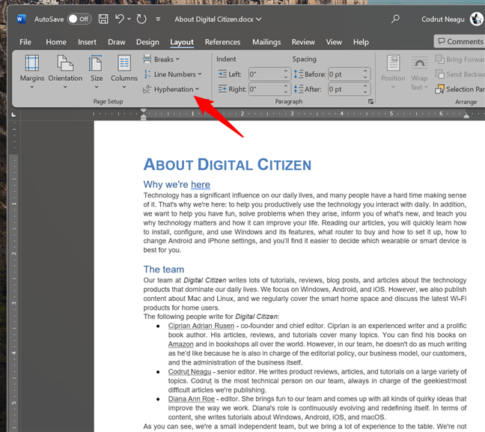Save the document with floppy disk icon

(x=103, y=19)
